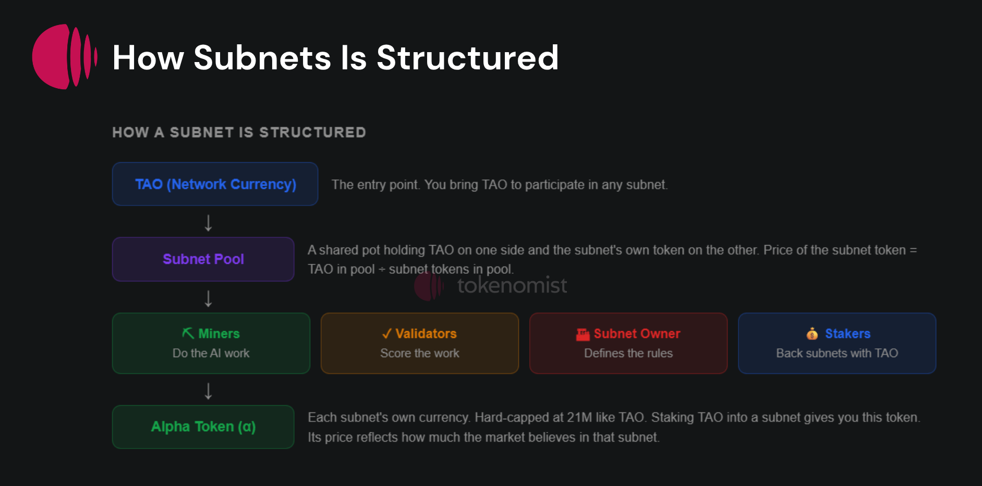Click the Tokenomist logo in the header
982x486 pixels.
(64, 56)
